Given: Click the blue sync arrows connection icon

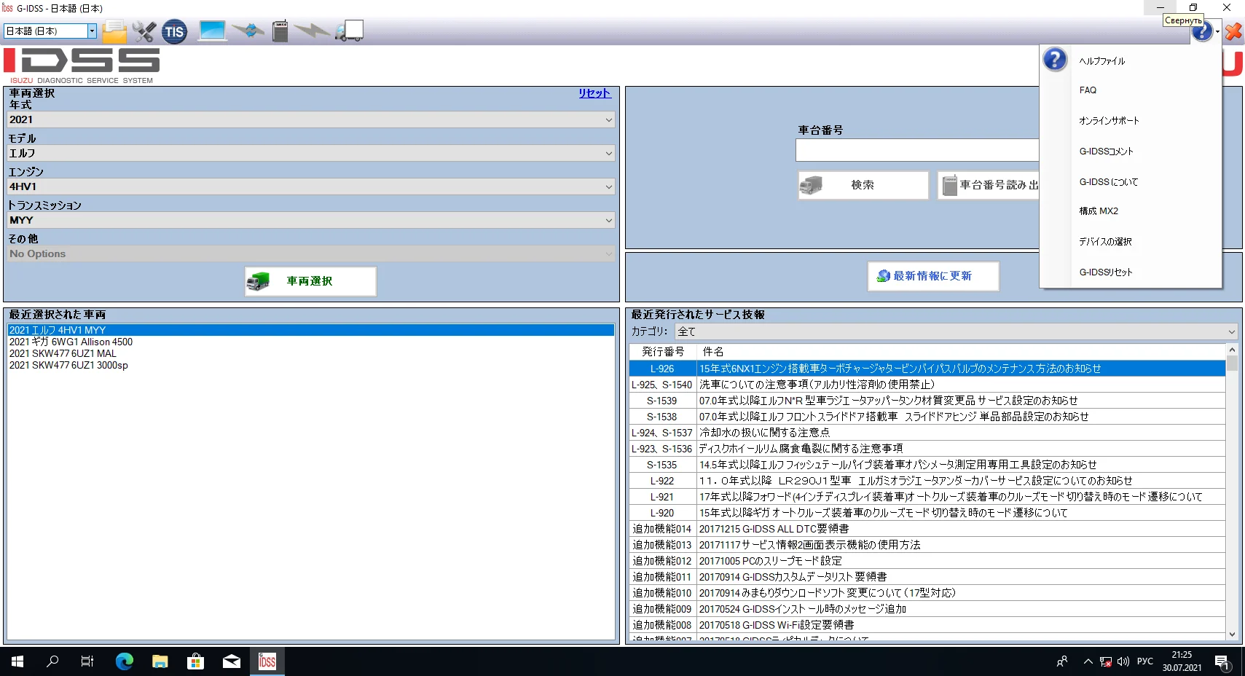Looking at the screenshot, I should 248,31.
